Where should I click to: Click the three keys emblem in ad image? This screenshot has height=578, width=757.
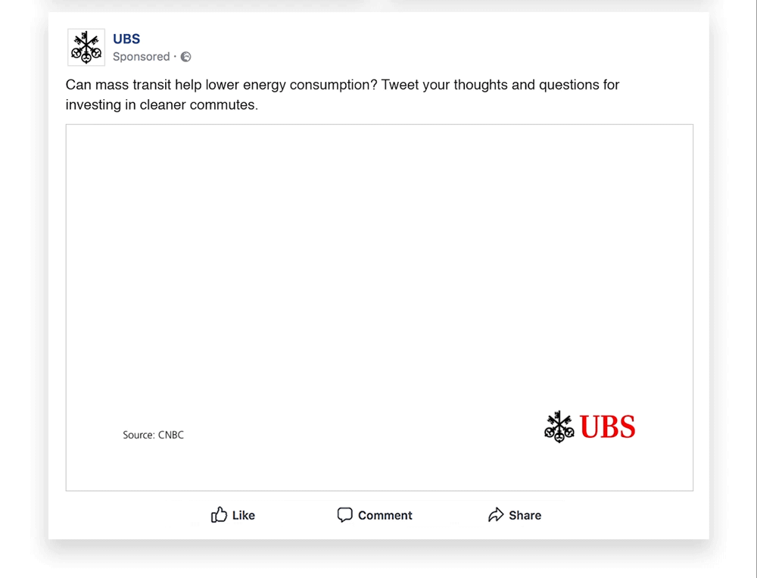coord(559,426)
